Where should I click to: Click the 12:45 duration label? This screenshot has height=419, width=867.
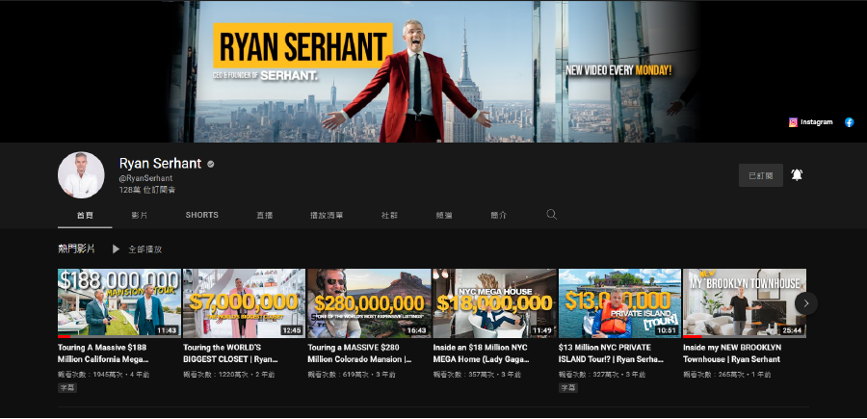[x=291, y=330]
